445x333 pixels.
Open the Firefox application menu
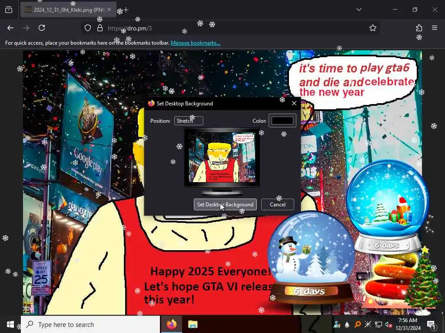[x=435, y=28]
